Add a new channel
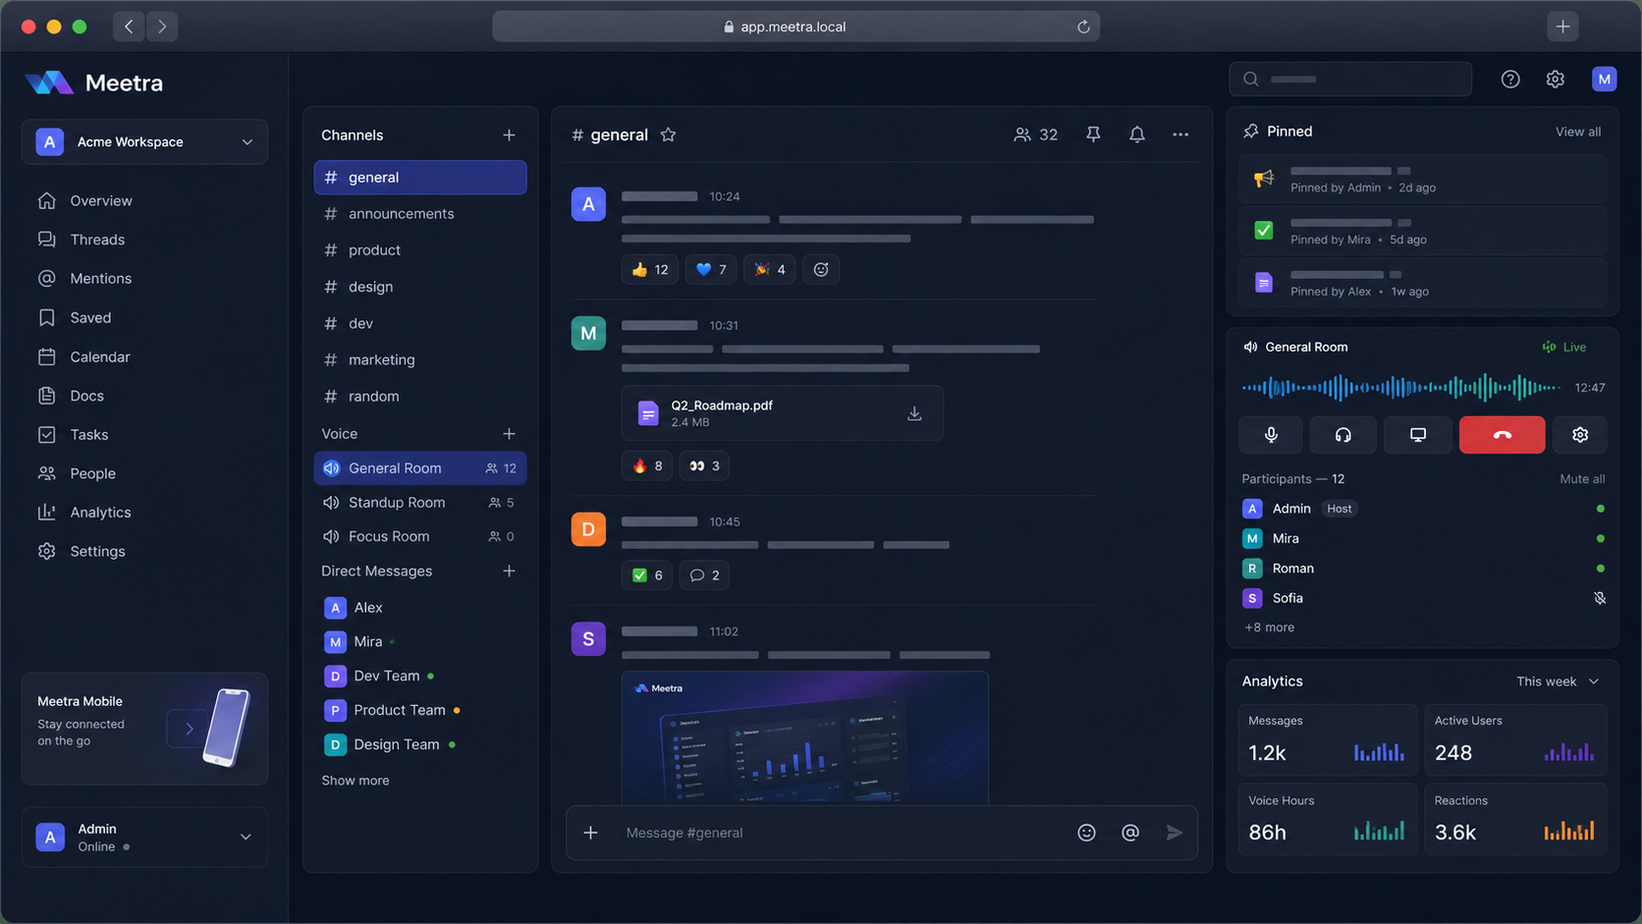1642x924 pixels. (509, 135)
